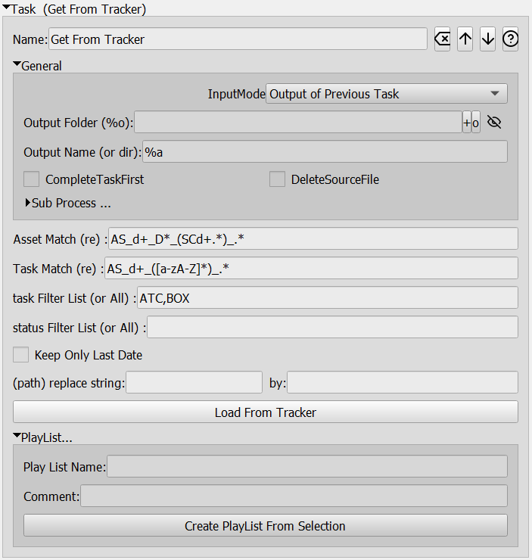The height and width of the screenshot is (560, 532).
Task: Move task up with arrow icon
Action: (x=465, y=39)
